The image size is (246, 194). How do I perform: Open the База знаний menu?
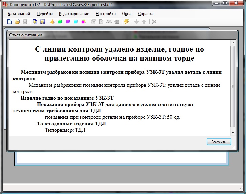(x=19, y=14)
